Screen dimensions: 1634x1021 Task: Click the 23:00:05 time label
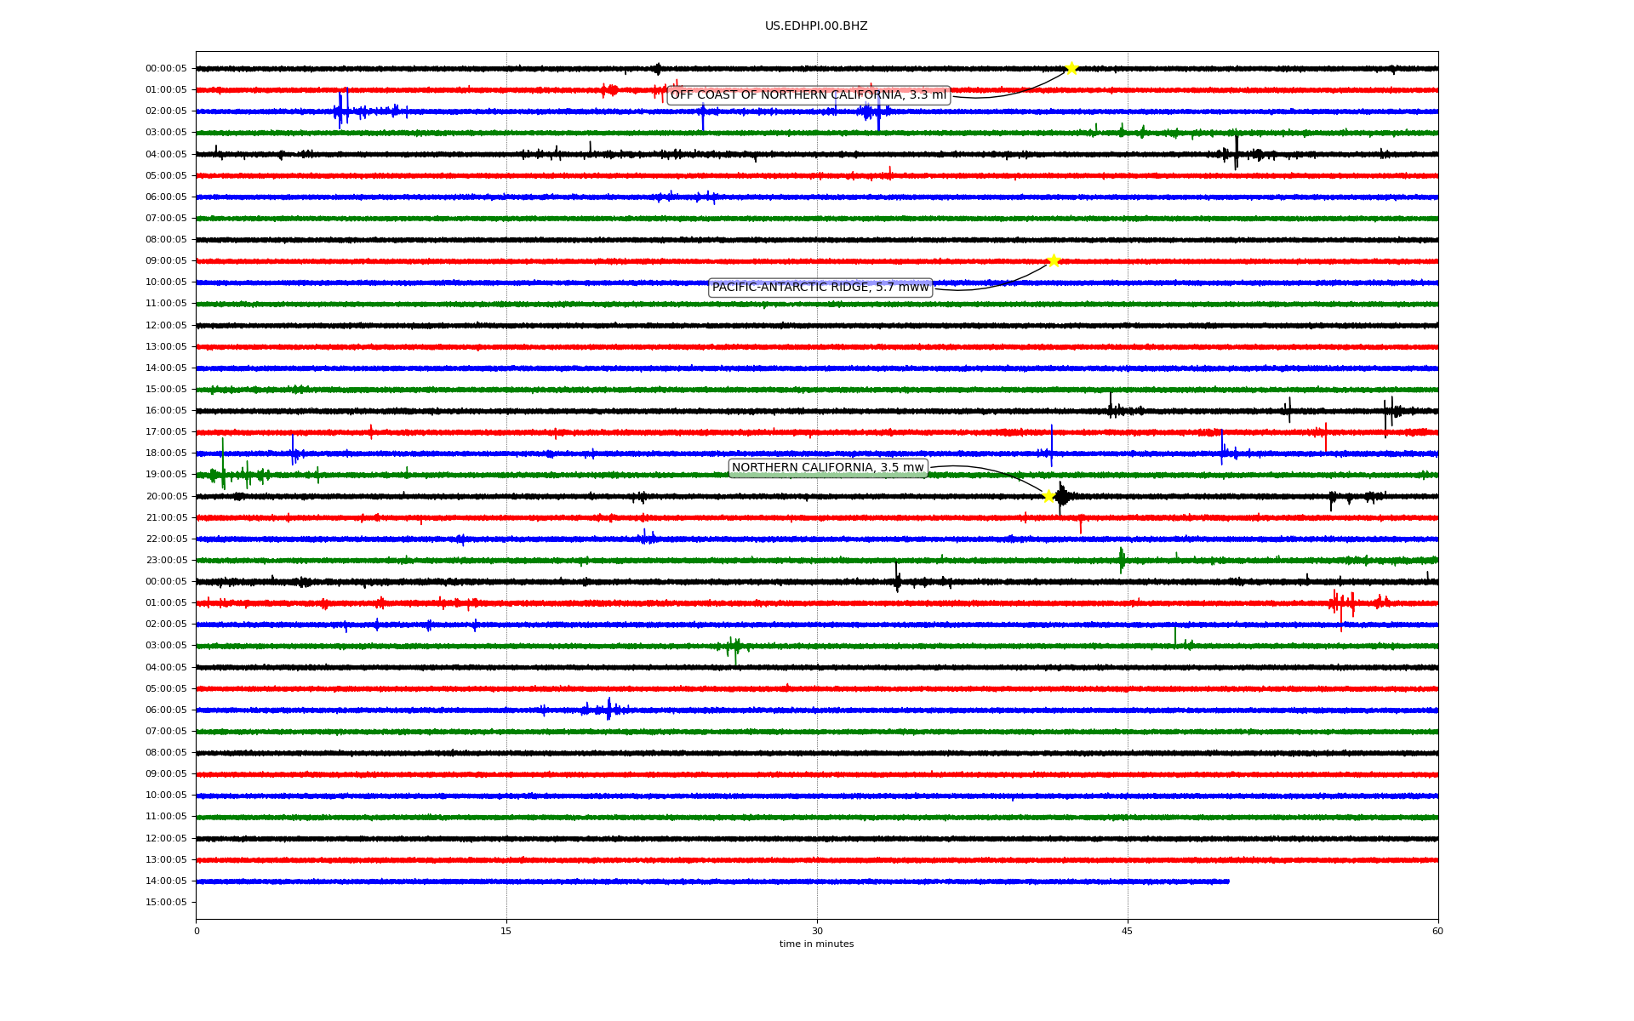pyautogui.click(x=166, y=560)
